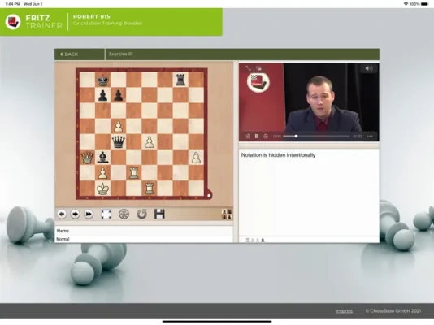Go back one move with left arrow
This screenshot has width=434, height=325.
pyautogui.click(x=62, y=214)
